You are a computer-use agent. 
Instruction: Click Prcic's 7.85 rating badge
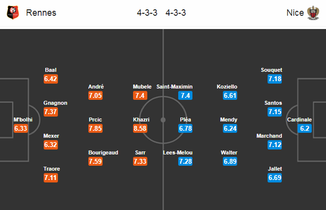(95, 128)
